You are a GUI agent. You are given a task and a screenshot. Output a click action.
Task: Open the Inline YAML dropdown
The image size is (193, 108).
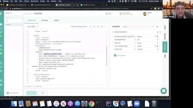[32, 27]
